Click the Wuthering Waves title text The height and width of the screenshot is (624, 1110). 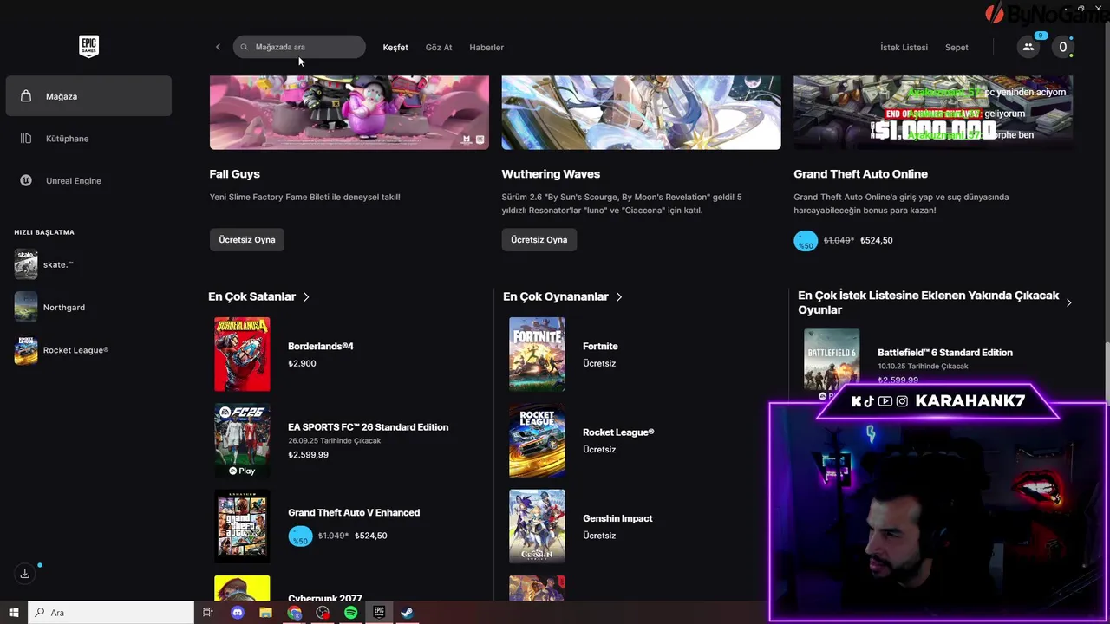(551, 174)
